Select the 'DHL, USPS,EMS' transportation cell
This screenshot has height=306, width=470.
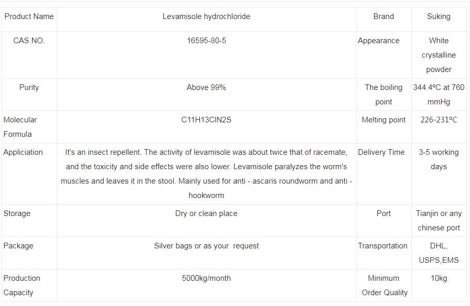(x=439, y=253)
